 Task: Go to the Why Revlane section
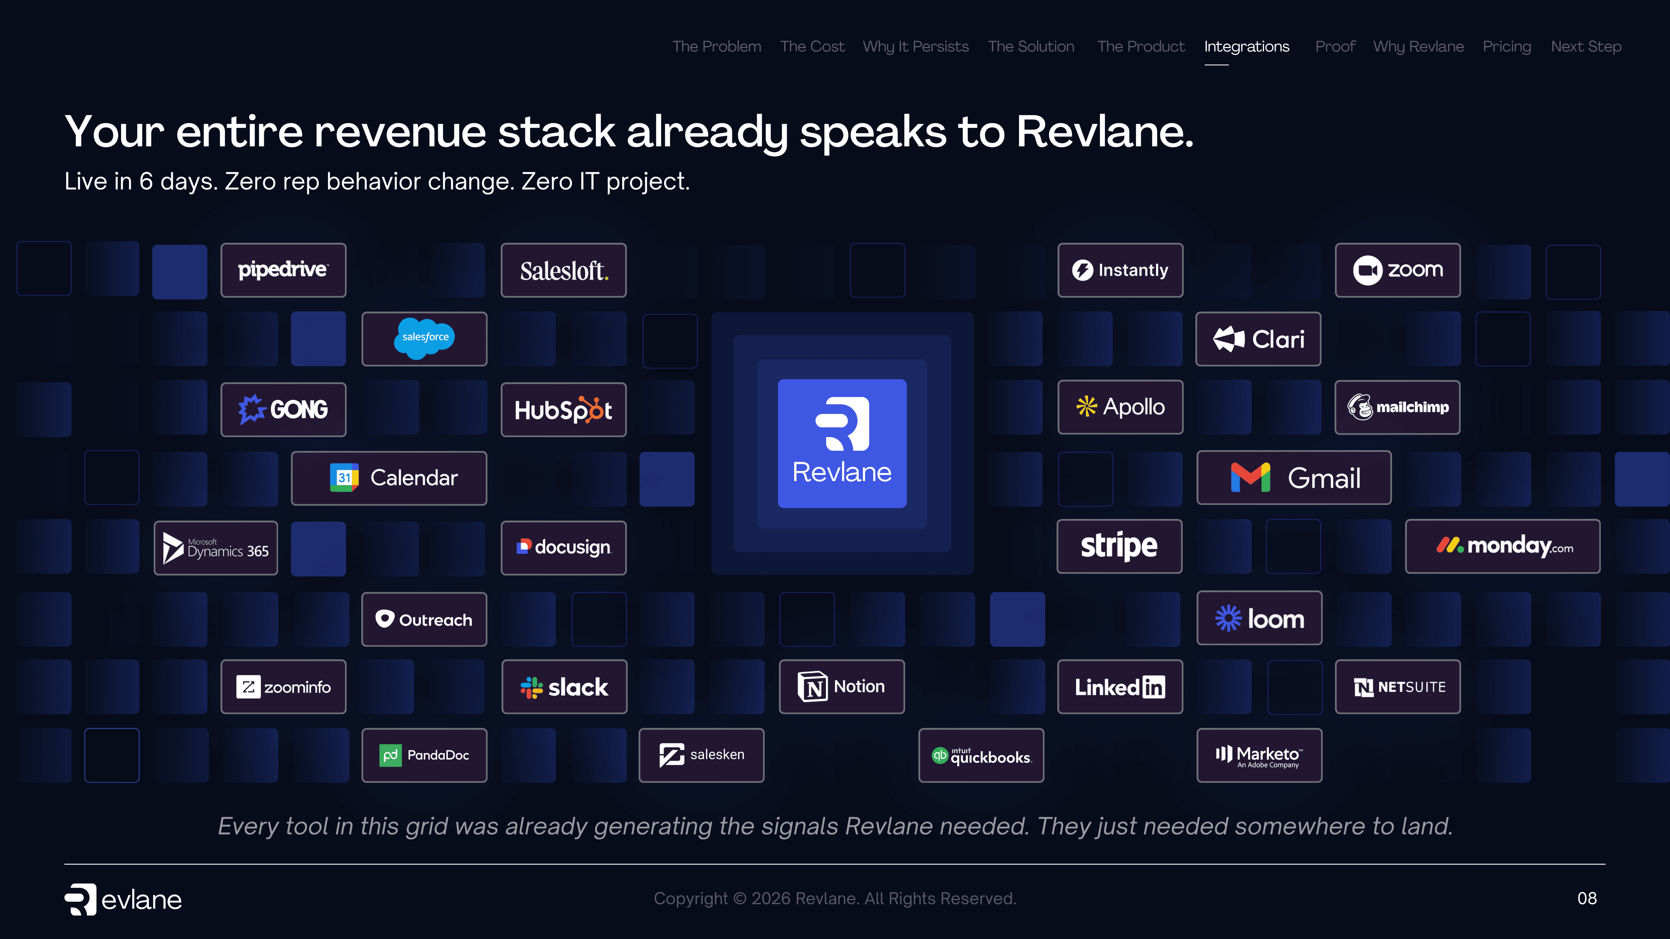tap(1418, 47)
